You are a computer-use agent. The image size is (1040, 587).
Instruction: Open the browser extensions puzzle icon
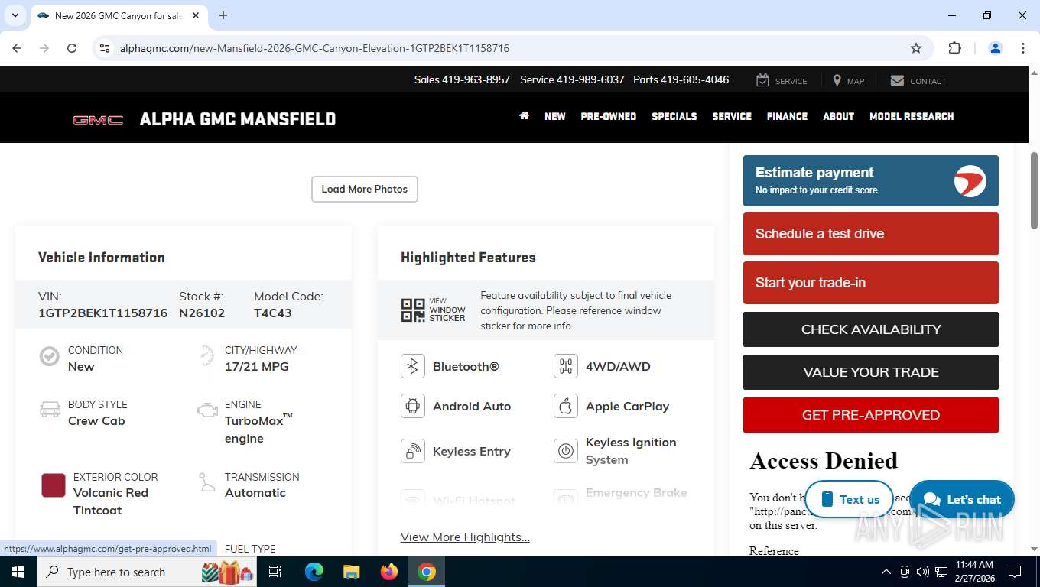pyautogui.click(x=954, y=48)
